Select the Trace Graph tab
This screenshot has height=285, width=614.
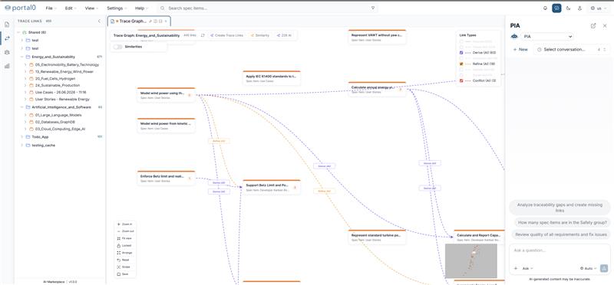139,21
